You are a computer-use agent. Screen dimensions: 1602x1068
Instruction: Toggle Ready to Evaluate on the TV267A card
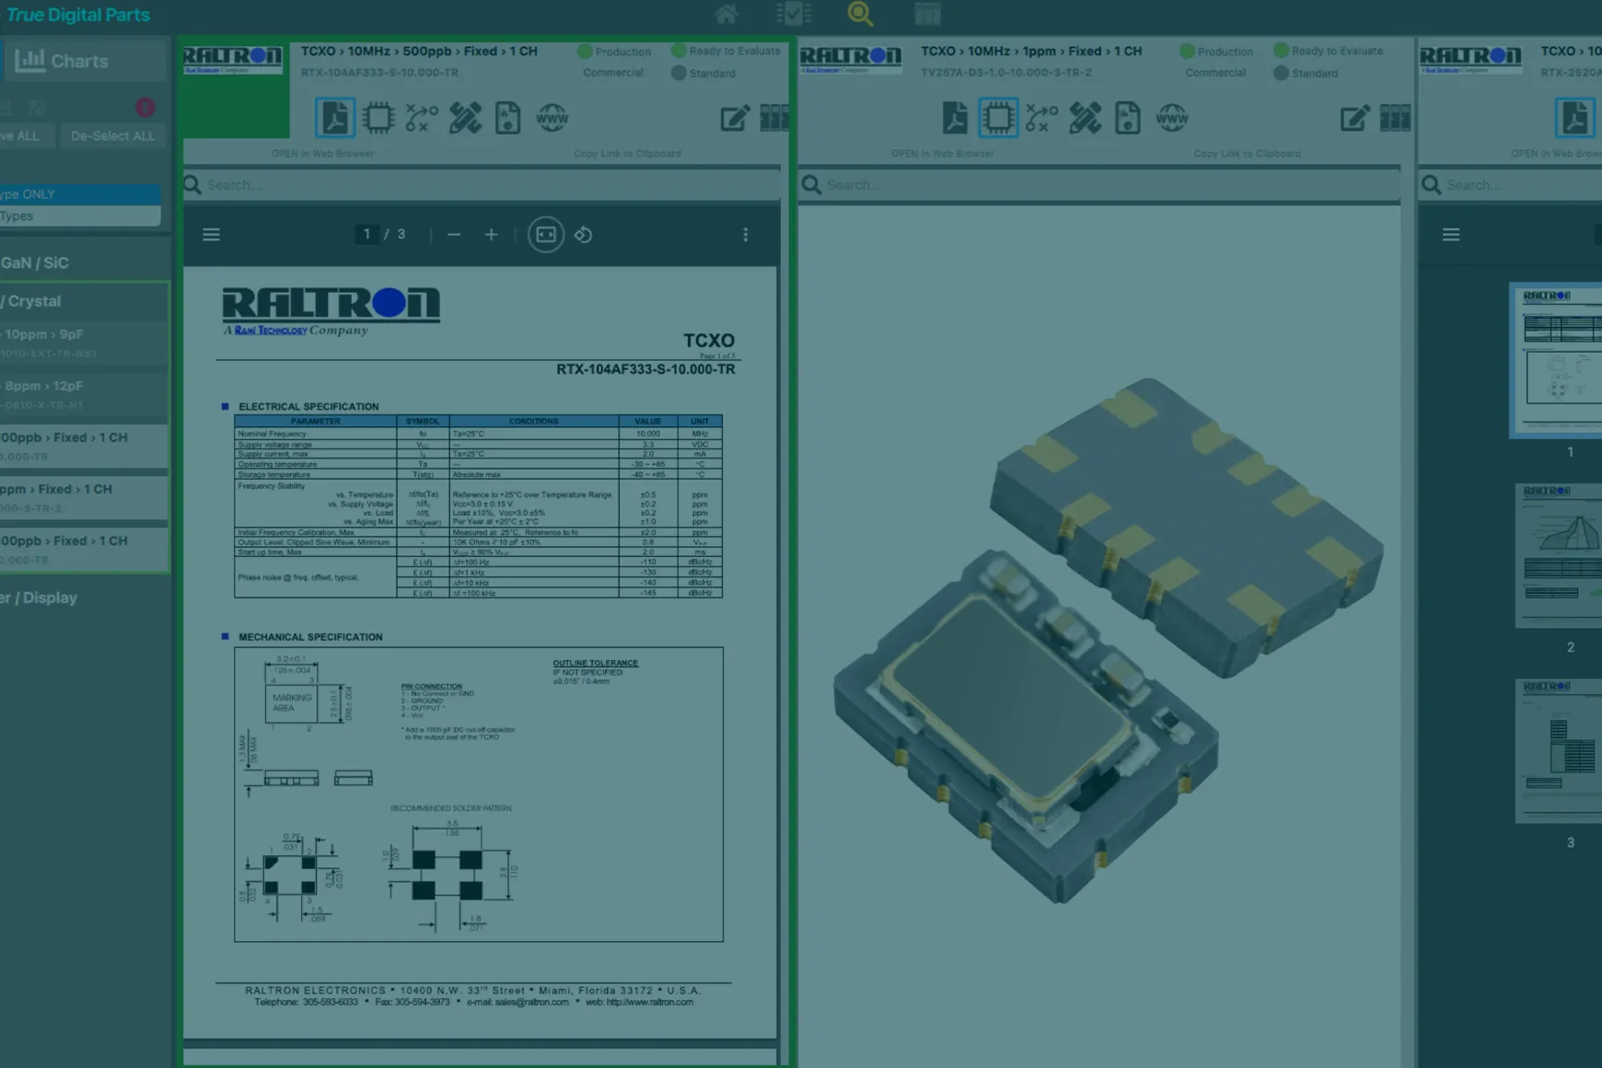point(1281,51)
